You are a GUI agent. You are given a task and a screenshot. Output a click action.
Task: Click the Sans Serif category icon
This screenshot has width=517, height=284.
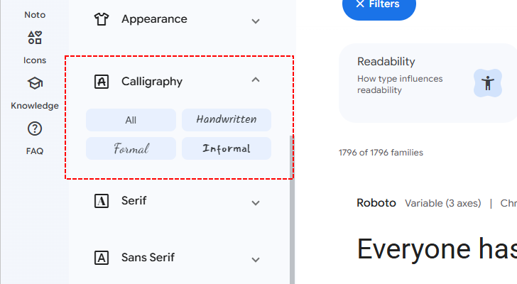click(102, 258)
